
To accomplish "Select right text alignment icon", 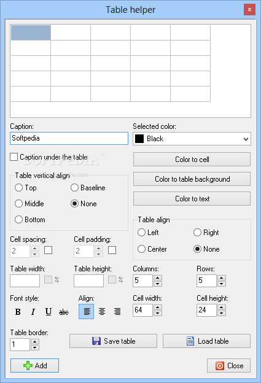I will click(x=117, y=311).
